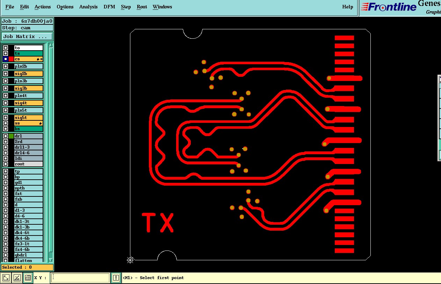The image size is (441, 284).
Task: Toggle display of the pln3b layer
Action: pos(6,81)
